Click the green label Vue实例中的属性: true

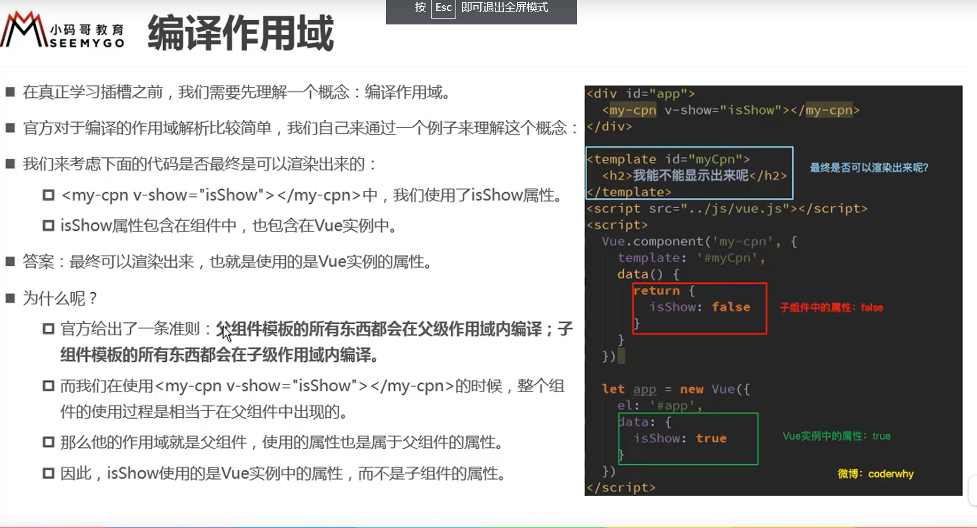click(836, 436)
